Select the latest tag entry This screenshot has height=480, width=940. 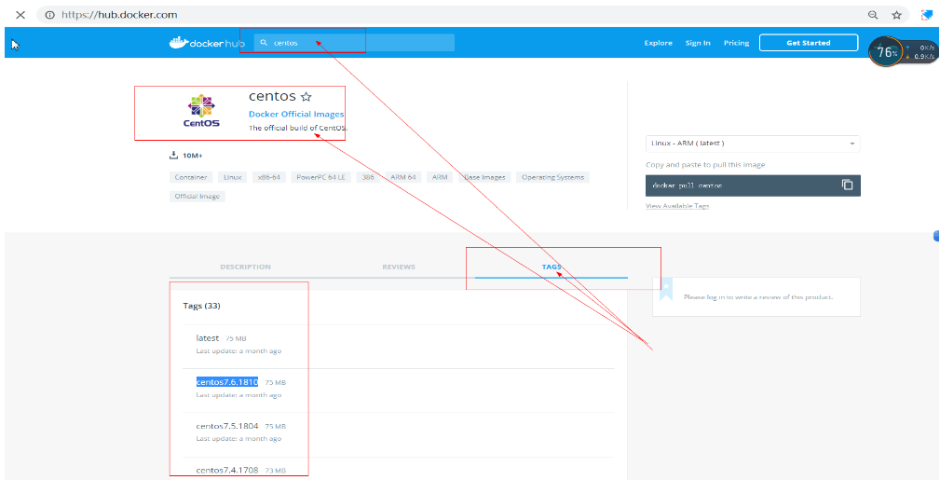tap(208, 338)
